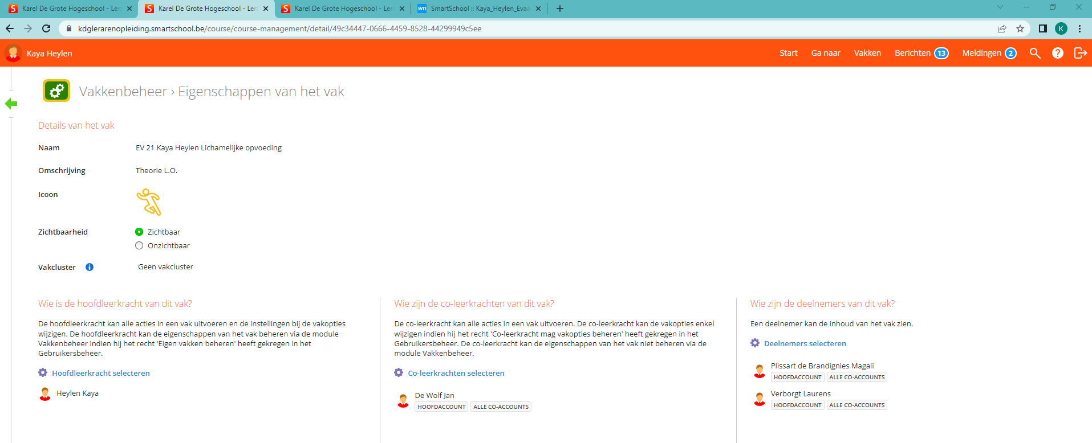Click the yellow running figure course icon

(x=149, y=202)
